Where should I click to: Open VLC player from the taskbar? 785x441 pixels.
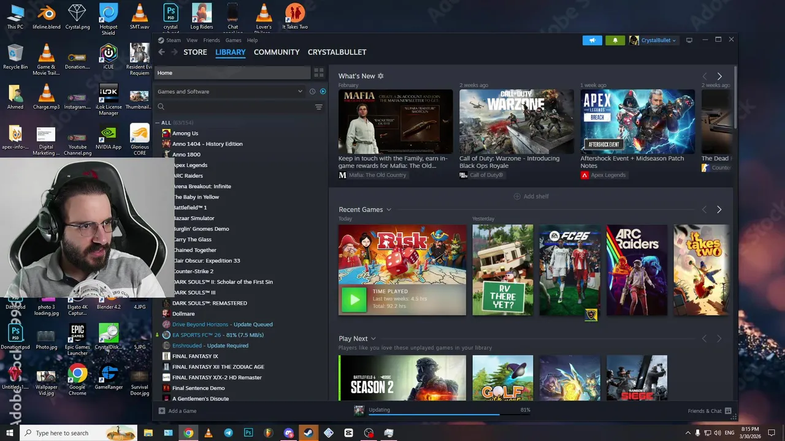click(209, 433)
